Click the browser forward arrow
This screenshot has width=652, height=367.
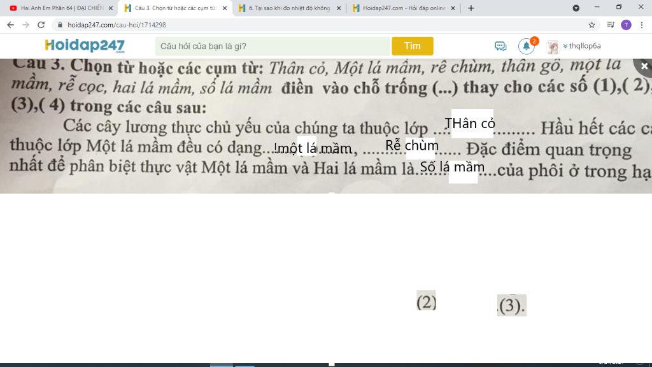click(25, 25)
